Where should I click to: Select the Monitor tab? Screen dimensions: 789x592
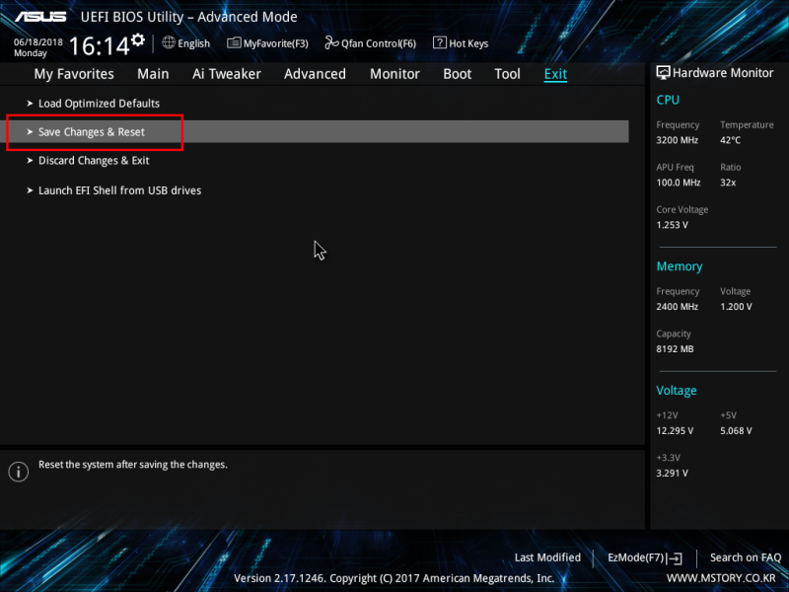point(394,74)
